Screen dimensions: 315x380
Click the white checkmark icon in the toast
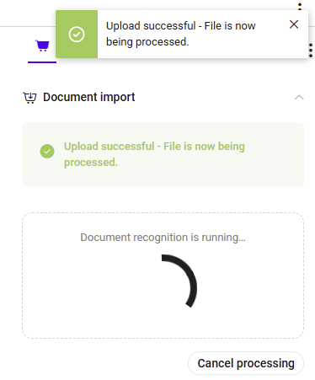77,35
